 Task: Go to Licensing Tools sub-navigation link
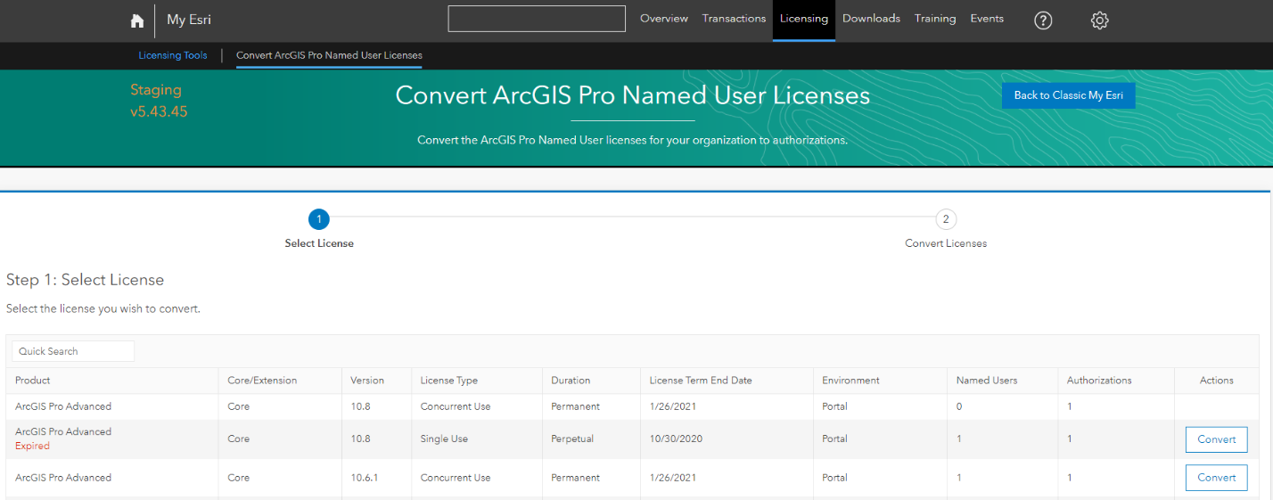(173, 55)
